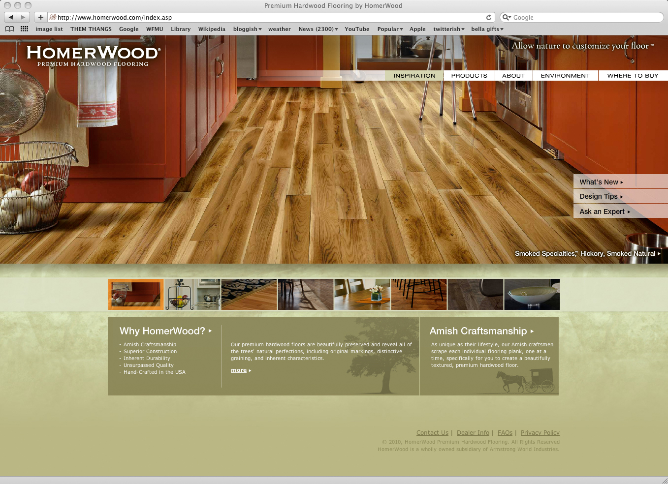Image resolution: width=668 pixels, height=484 pixels.
Task: Click the 'Amish Craftsmanship' bullet list item
Action: click(x=150, y=345)
